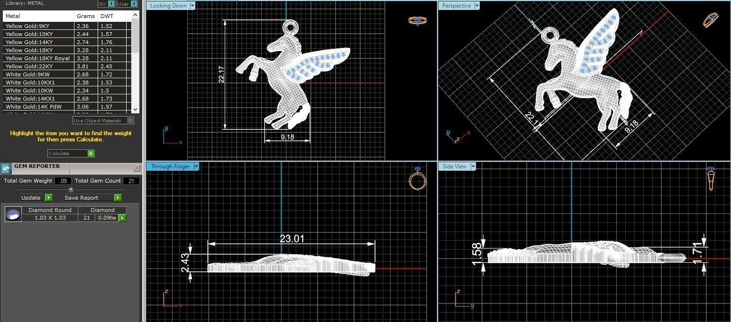Image resolution: width=731 pixels, height=322 pixels.
Task: Select the Yellow Gold:22KY row
Action: point(67,66)
